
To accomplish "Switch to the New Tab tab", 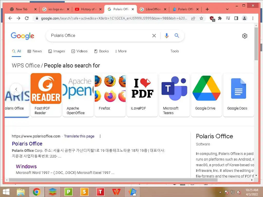I will pyautogui.click(x=22, y=9).
